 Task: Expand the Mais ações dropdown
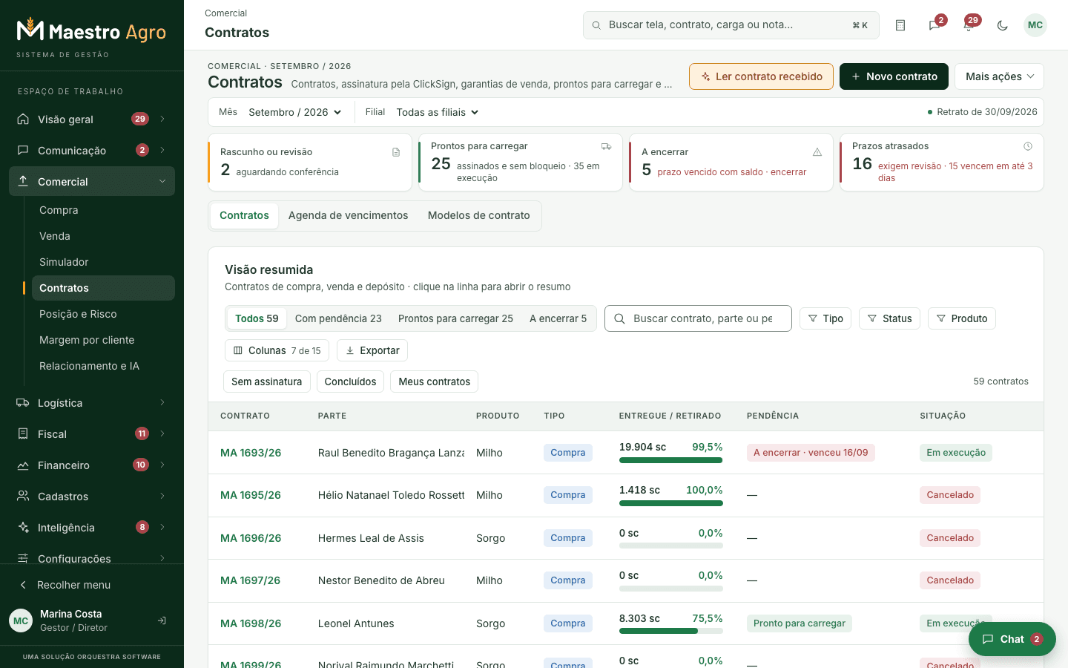pyautogui.click(x=999, y=76)
